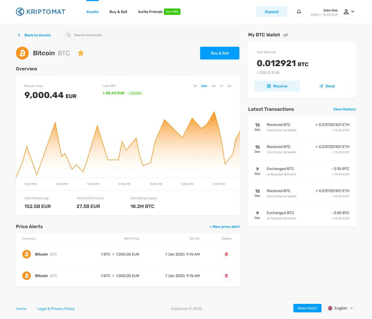The height and width of the screenshot is (319, 372).
Task: Click the Send button
Action: pos(327,86)
